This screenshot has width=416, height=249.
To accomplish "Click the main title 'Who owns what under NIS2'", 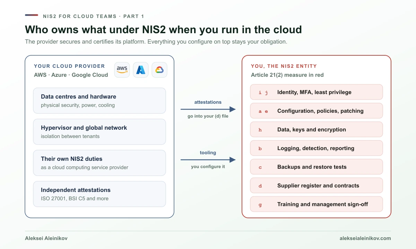I will (x=163, y=29).
